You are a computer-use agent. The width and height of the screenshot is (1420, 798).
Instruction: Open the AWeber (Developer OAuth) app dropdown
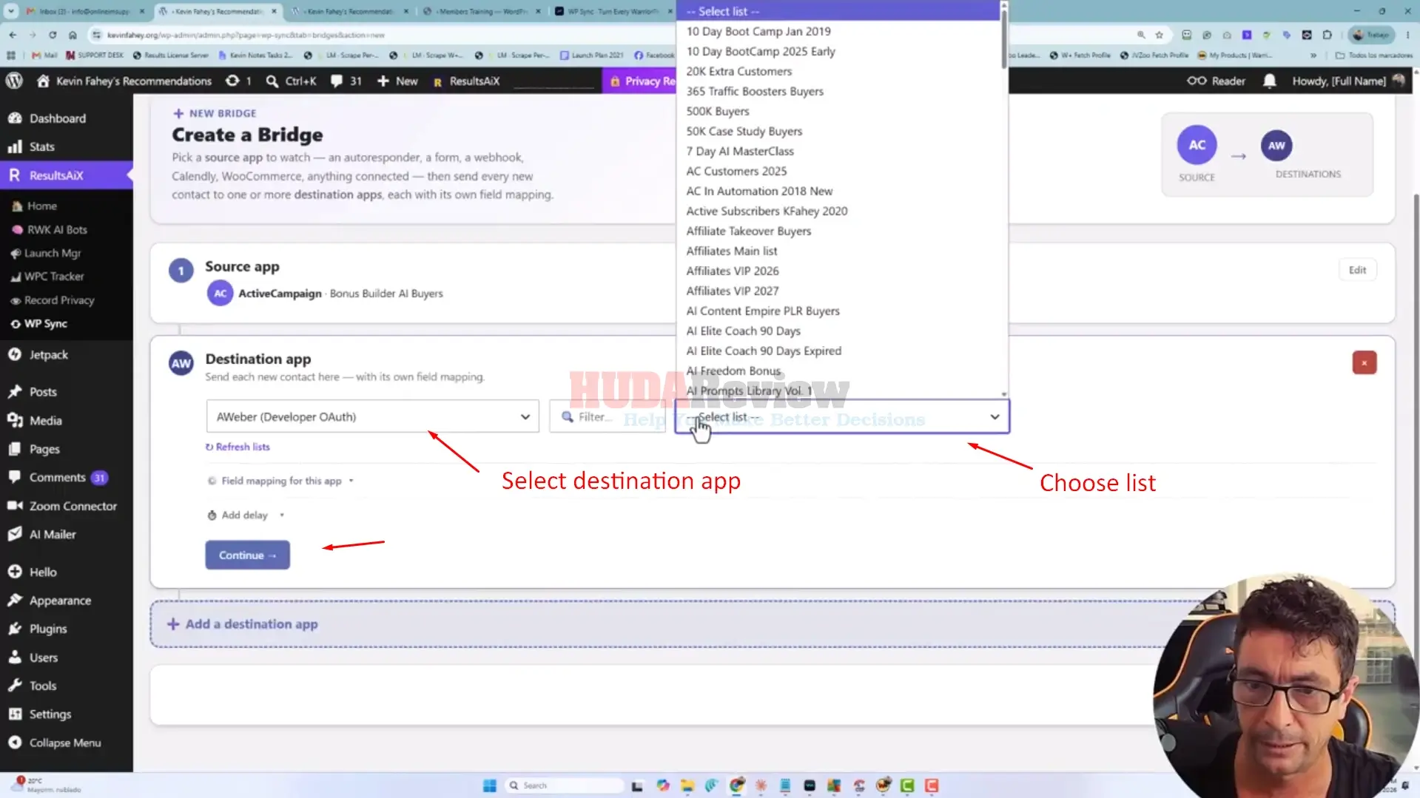coord(372,416)
